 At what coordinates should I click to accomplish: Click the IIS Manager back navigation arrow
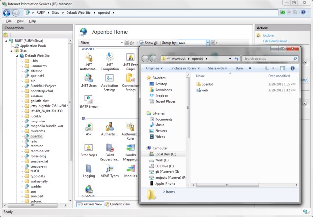tap(7, 13)
